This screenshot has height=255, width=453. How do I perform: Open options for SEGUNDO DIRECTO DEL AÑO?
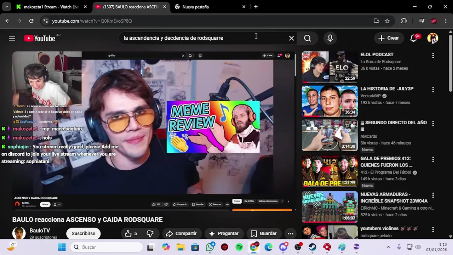433,124
